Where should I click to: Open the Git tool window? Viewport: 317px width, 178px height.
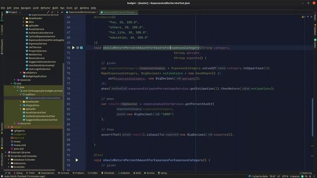(8, 173)
